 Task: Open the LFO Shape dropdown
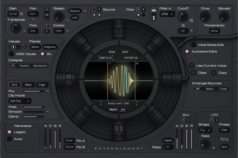click(206, 130)
